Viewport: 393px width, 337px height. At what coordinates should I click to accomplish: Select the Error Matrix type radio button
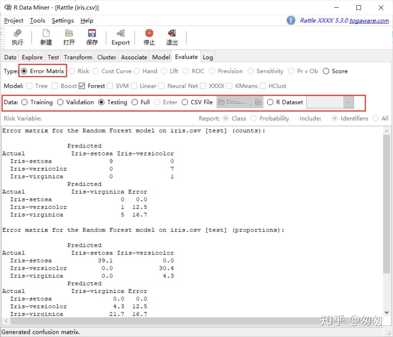[x=24, y=71]
